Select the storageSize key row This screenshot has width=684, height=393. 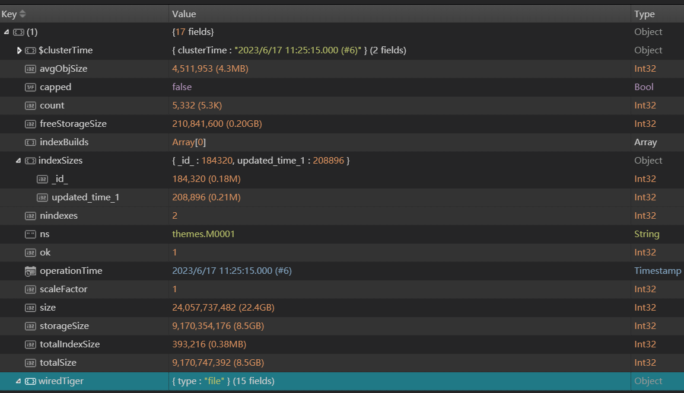(64, 326)
